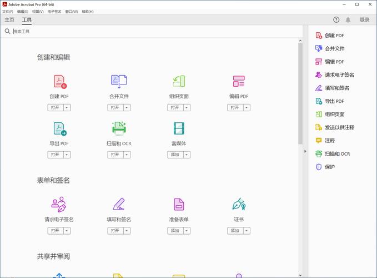
Task: Click the 保护 shield icon in the right sidebar
Action: 319,167
